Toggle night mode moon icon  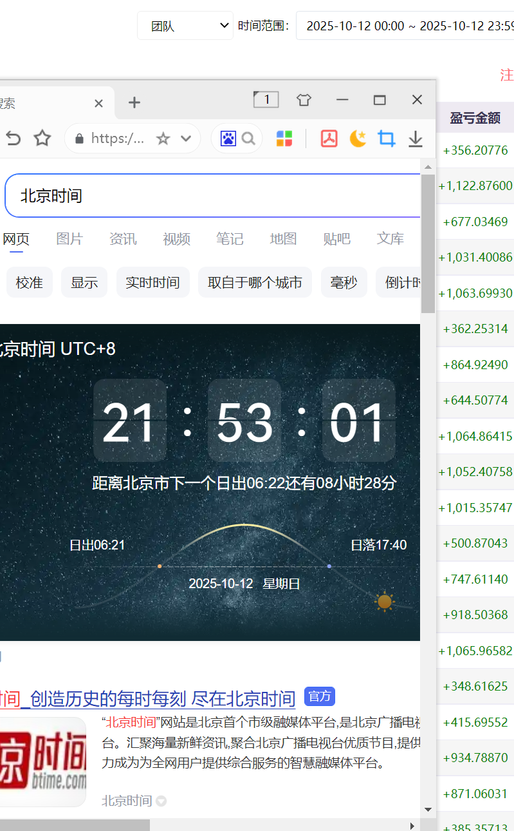[358, 138]
